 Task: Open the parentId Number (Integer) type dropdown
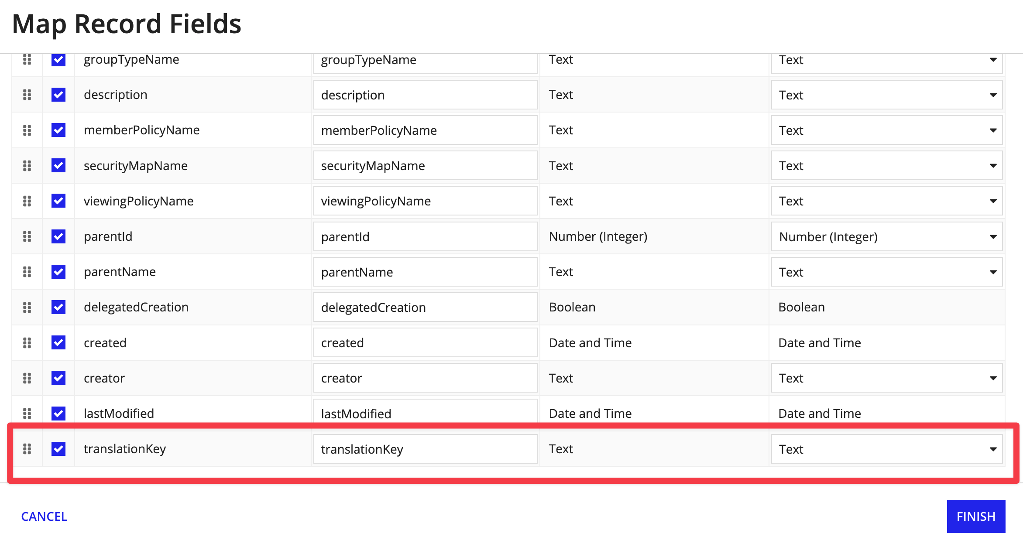[886, 237]
